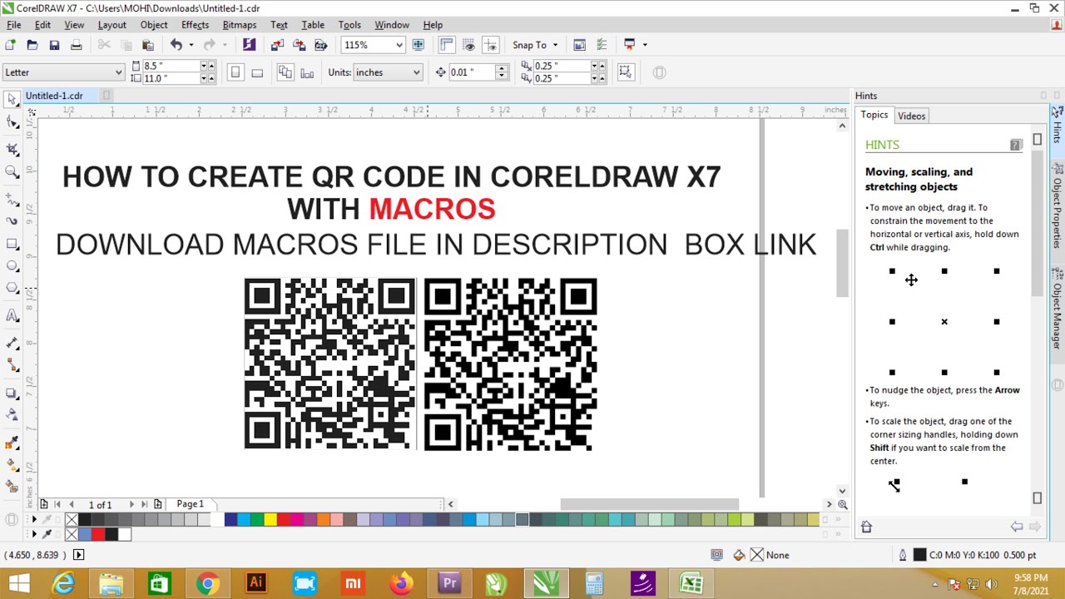Toggle Show rulers button

tap(447, 45)
